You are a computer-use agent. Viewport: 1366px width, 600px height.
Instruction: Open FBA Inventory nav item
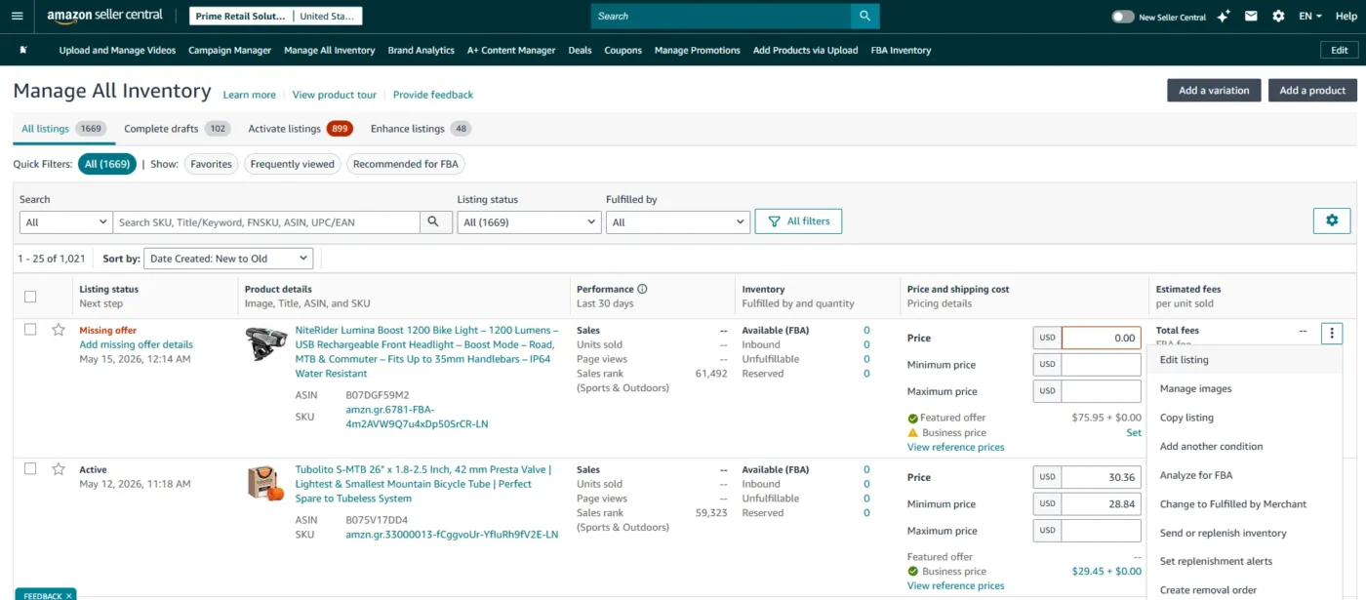pos(901,50)
